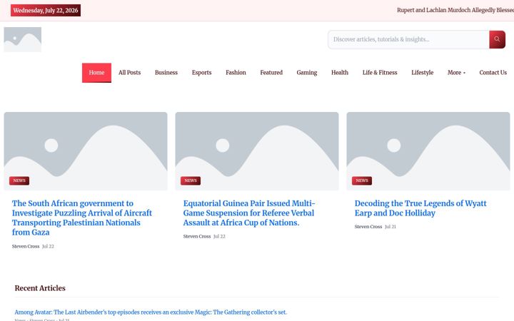Screen dimensions: 514x321
Task: Open the Contact Us page
Action: [x=493, y=73]
